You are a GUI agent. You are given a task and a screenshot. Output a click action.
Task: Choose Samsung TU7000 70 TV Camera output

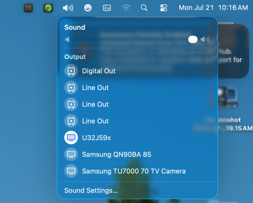point(137,171)
